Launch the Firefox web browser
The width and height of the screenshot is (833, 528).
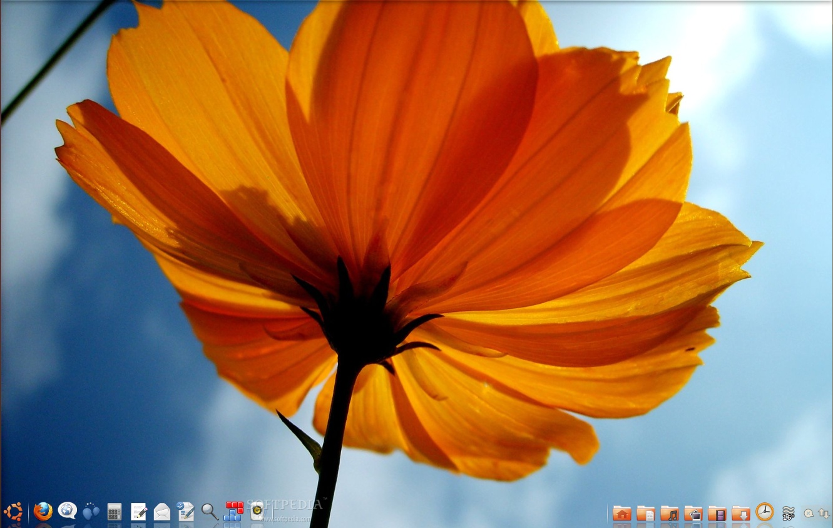point(43,511)
